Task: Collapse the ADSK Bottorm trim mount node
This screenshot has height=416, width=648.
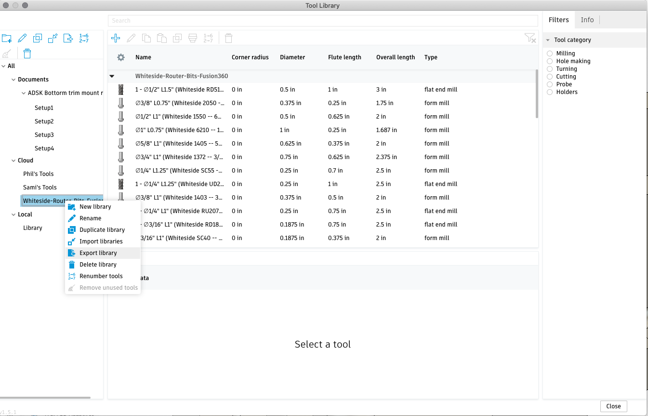Action: pyautogui.click(x=24, y=93)
